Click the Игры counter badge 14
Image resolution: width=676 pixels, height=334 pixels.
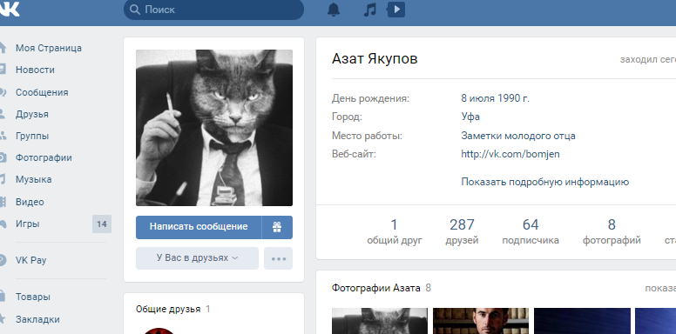[102, 224]
